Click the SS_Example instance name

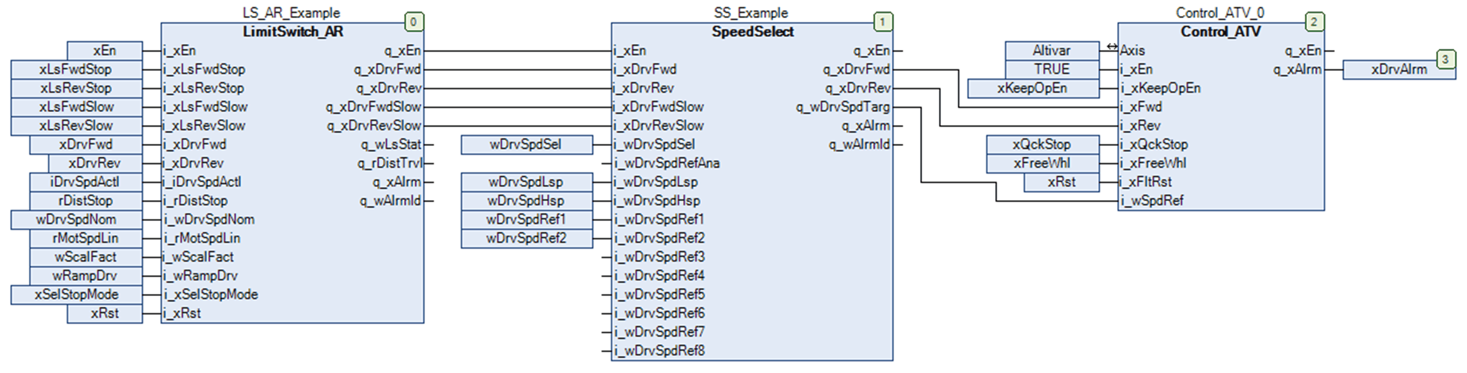tap(751, 13)
